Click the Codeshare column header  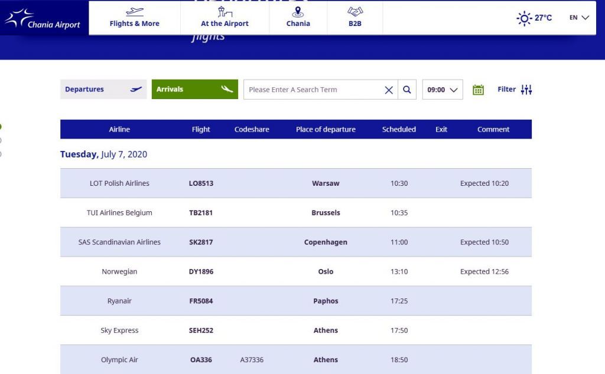[x=252, y=129]
